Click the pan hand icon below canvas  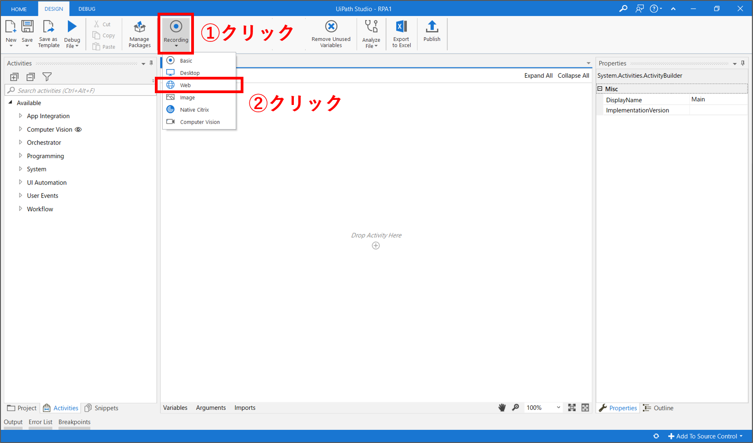[x=502, y=408]
